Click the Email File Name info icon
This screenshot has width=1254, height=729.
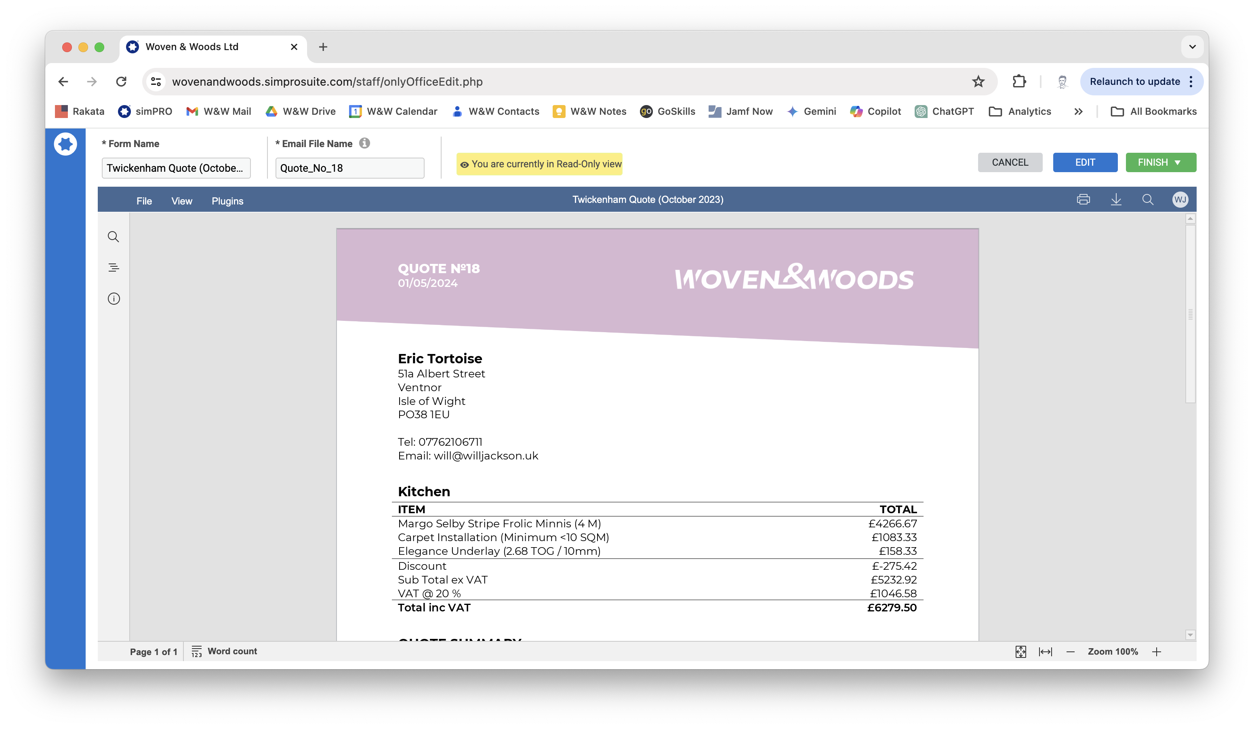coord(364,143)
